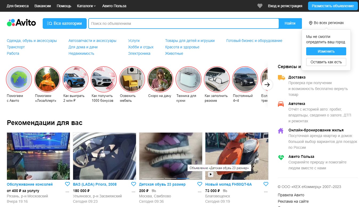The height and width of the screenshot is (207, 359).
Task: Favorite the ВАЗ (LADA) Priora listing
Action: click(x=134, y=184)
